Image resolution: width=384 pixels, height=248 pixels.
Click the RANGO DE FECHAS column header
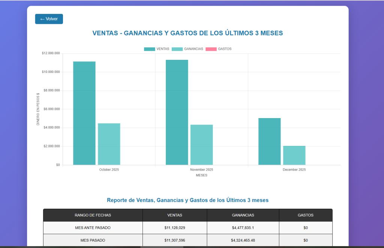tap(93, 215)
